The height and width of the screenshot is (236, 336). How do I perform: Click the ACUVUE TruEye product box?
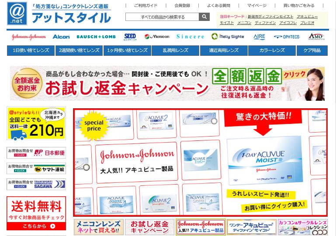(x=201, y=160)
